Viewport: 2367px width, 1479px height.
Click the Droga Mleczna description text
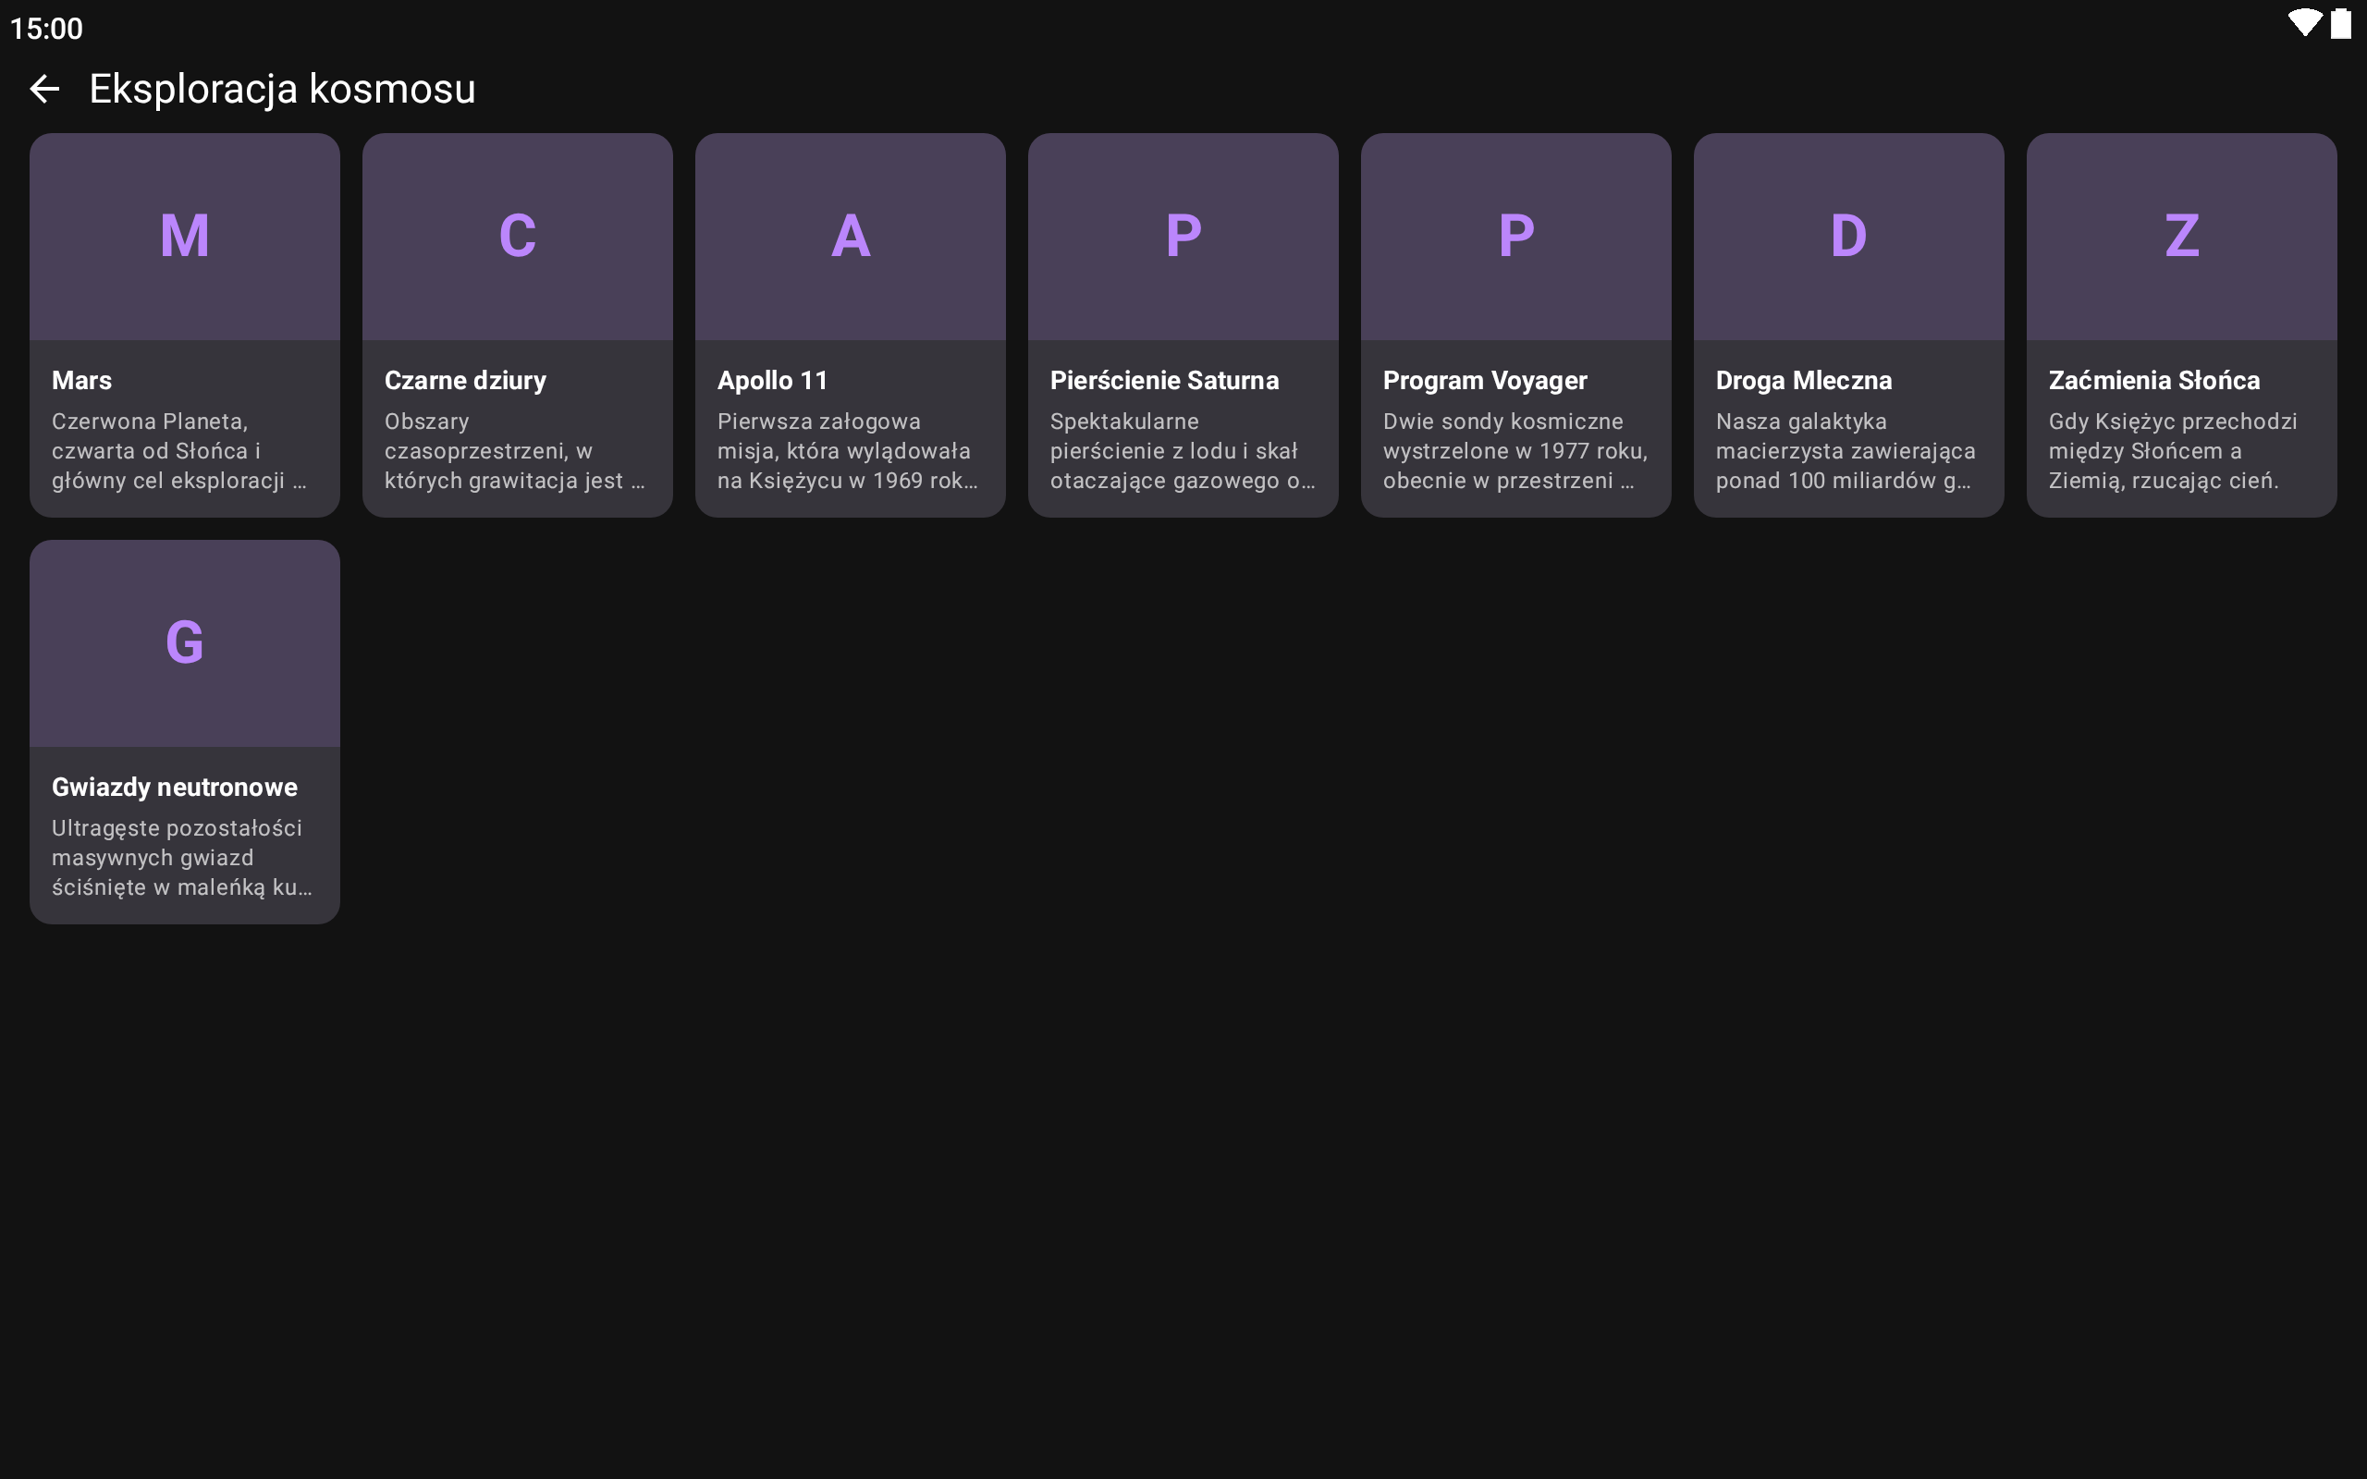(1845, 451)
